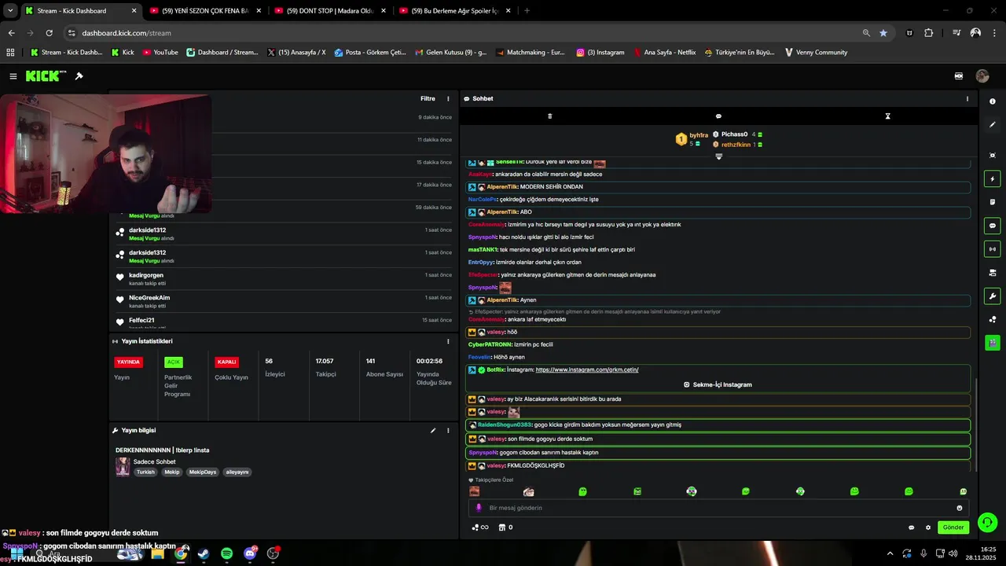Click the byh1ra top gifter name
The width and height of the screenshot is (1006, 566).
pyautogui.click(x=699, y=135)
